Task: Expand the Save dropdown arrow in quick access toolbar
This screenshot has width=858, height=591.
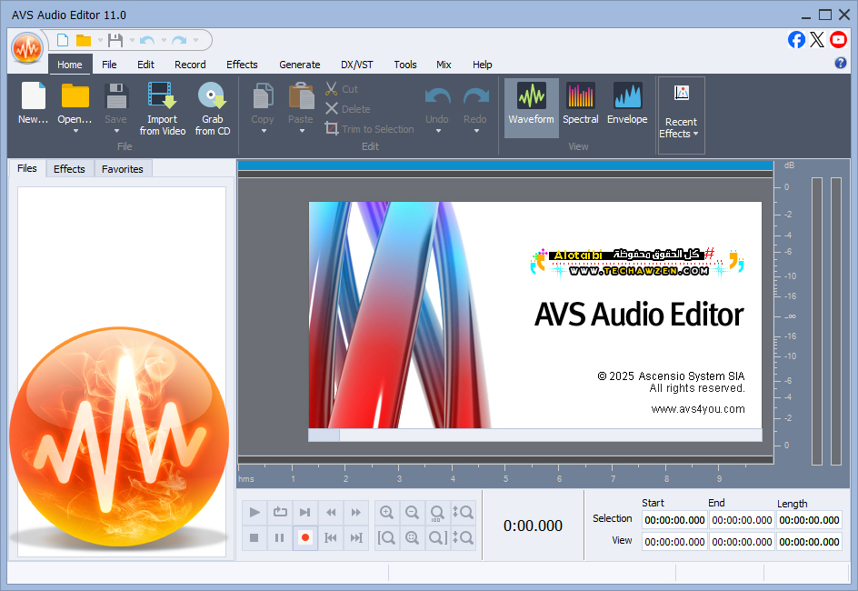Action: (x=132, y=41)
